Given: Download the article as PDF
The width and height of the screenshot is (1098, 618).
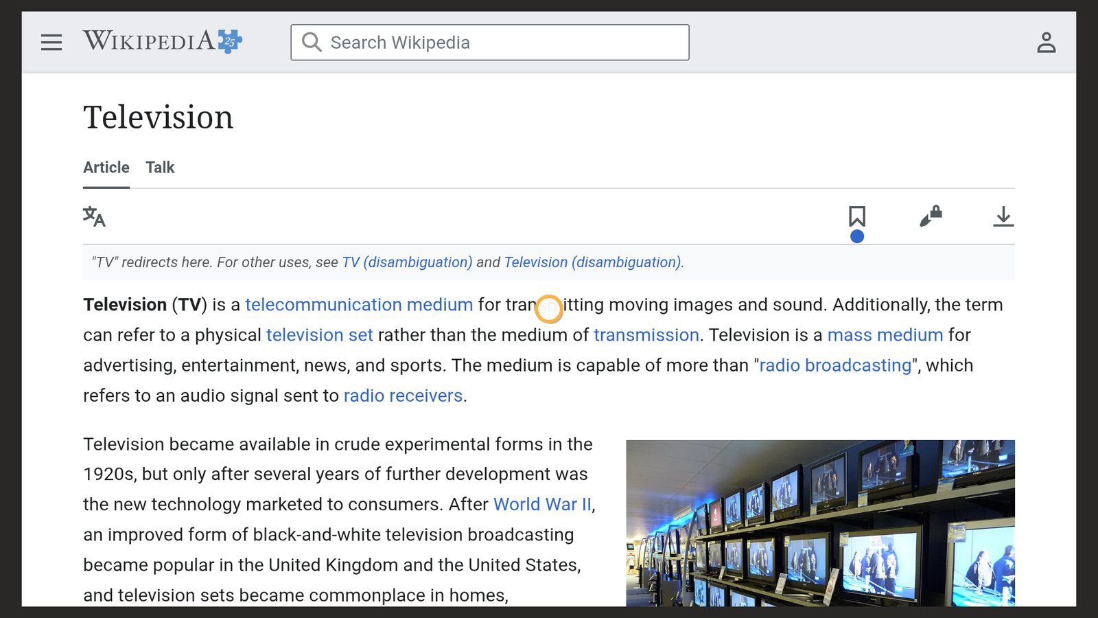Looking at the screenshot, I should click(1003, 216).
